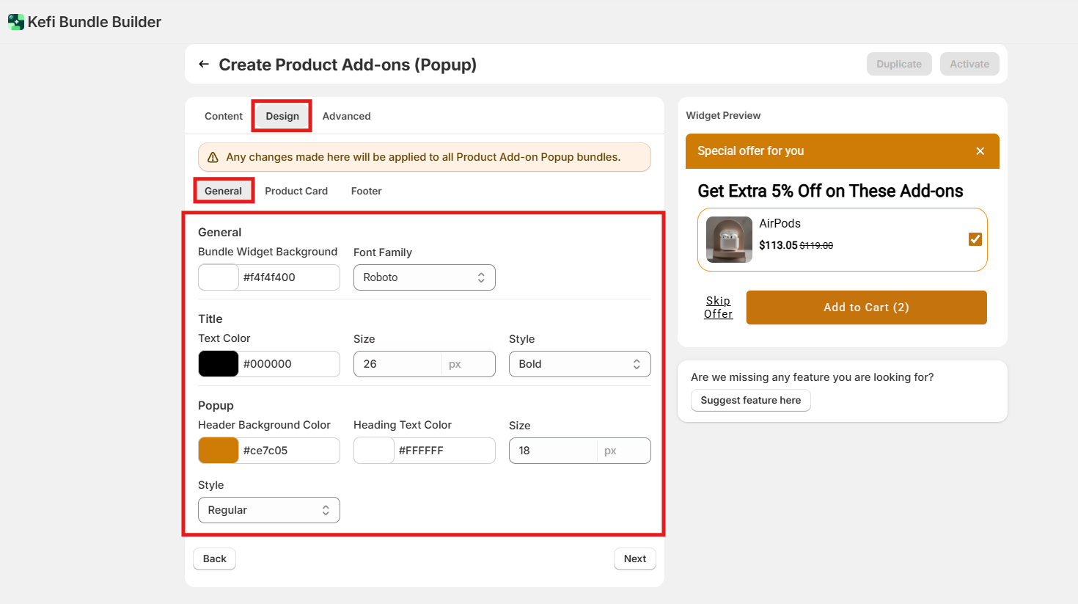Screen dimensions: 1078x604
Task: Expand the Title Style dropdown
Action: tap(579, 364)
